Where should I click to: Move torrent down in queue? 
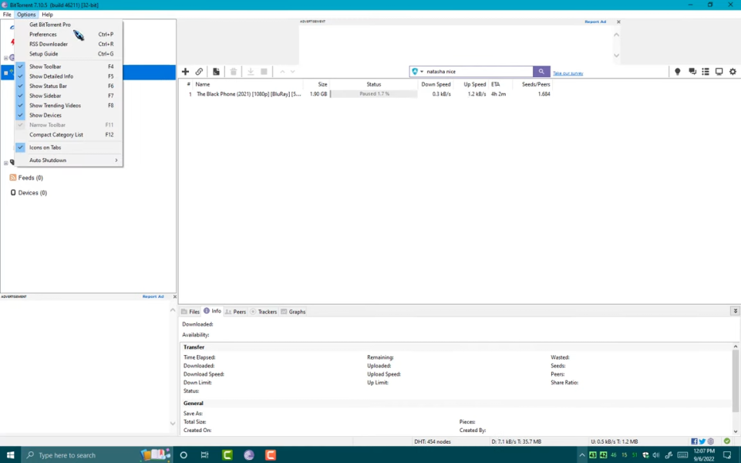click(x=292, y=72)
